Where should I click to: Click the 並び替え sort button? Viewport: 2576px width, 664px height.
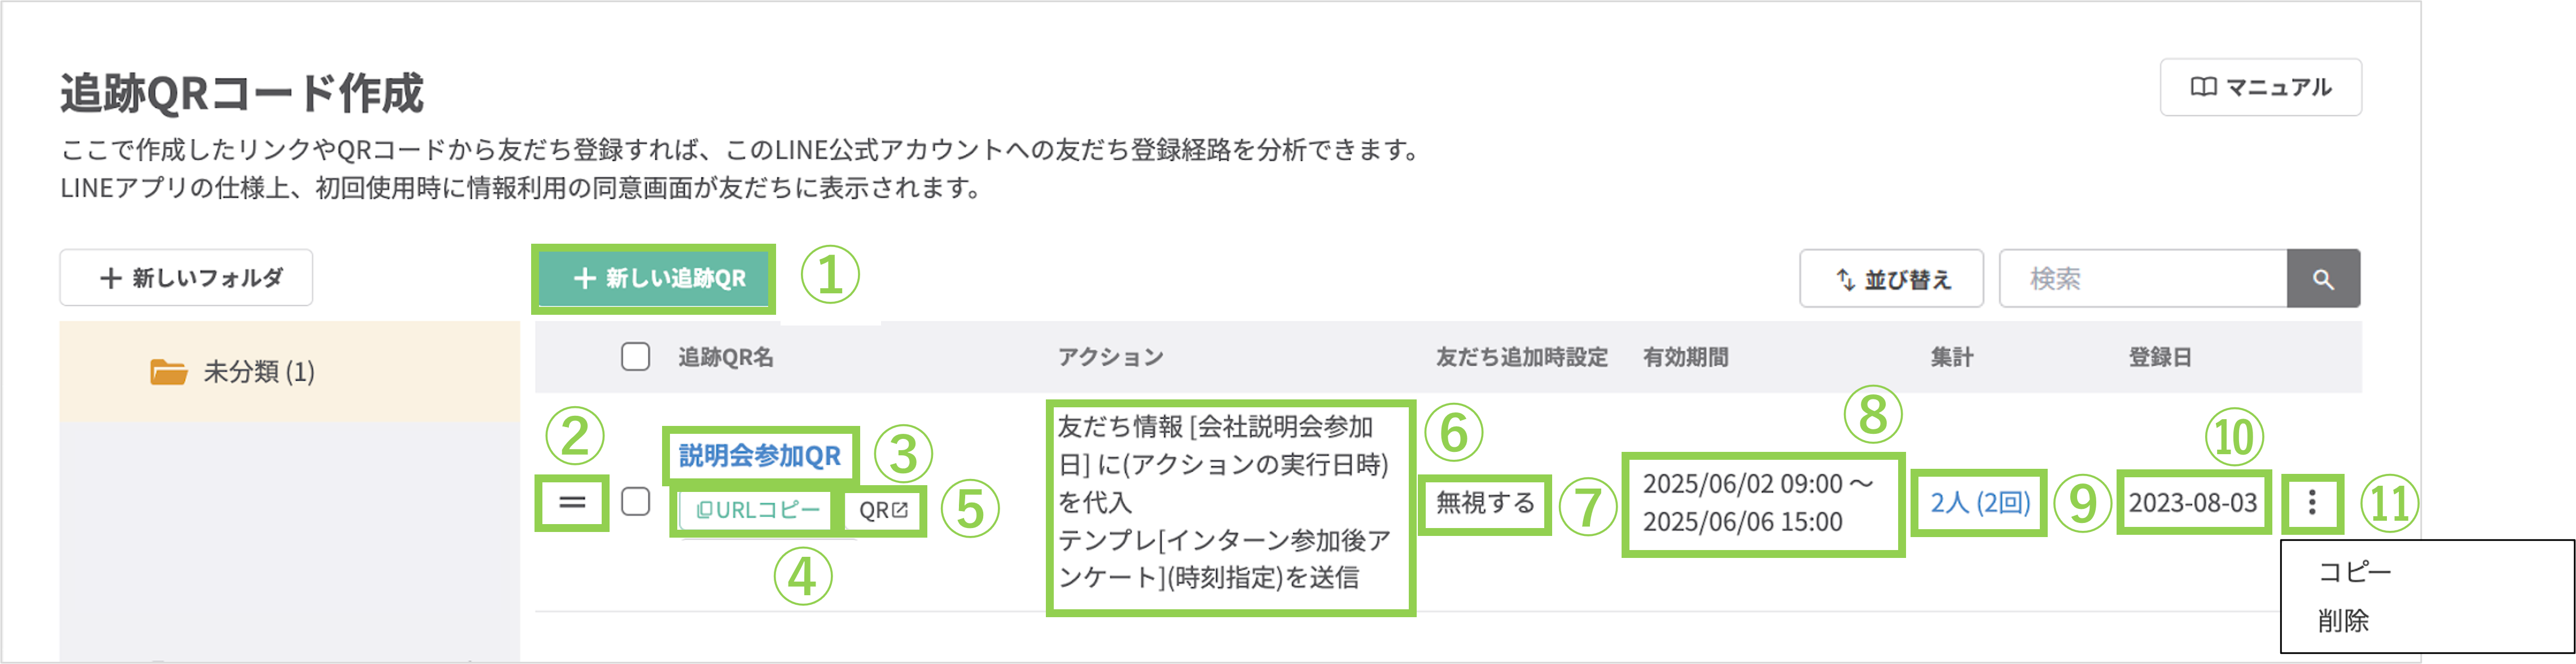[x=1891, y=279]
